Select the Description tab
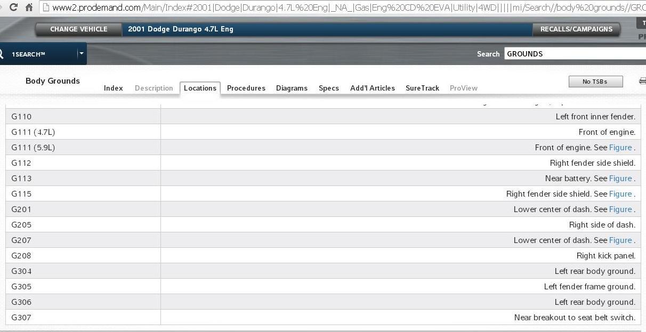The width and height of the screenshot is (646, 332). (x=154, y=88)
